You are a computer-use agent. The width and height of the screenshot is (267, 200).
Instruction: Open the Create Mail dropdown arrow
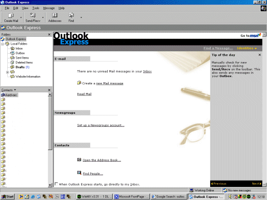click(21, 17)
